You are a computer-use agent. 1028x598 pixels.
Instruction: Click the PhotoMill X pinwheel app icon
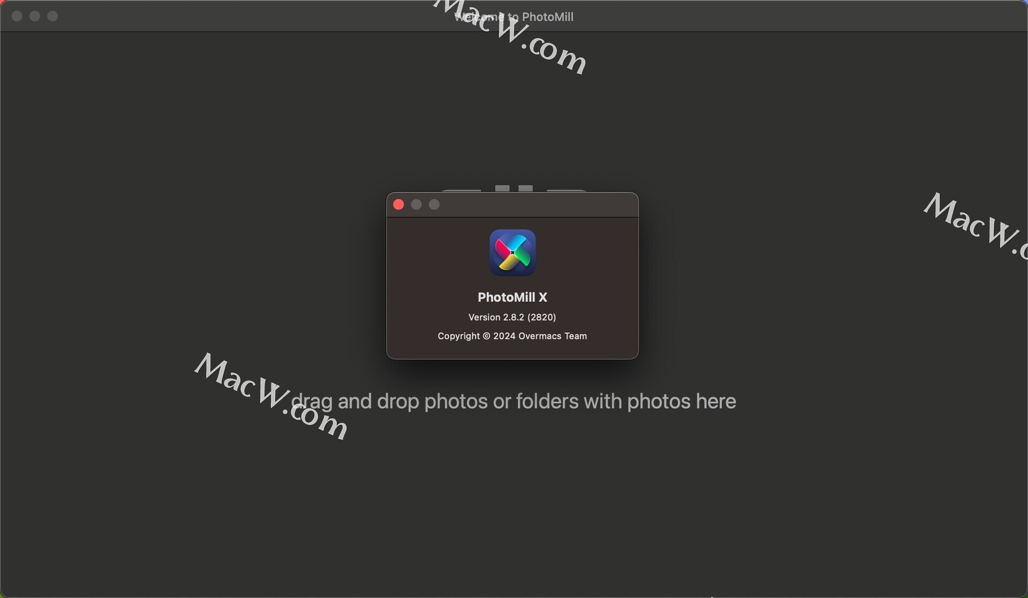tap(512, 253)
